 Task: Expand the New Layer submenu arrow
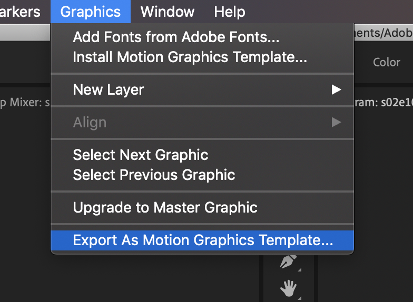336,90
